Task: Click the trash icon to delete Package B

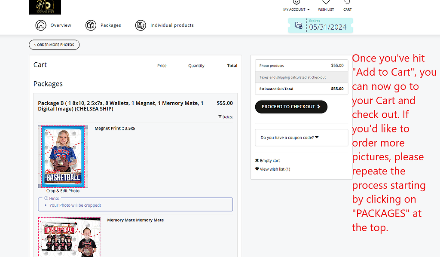Action: [x=220, y=116]
